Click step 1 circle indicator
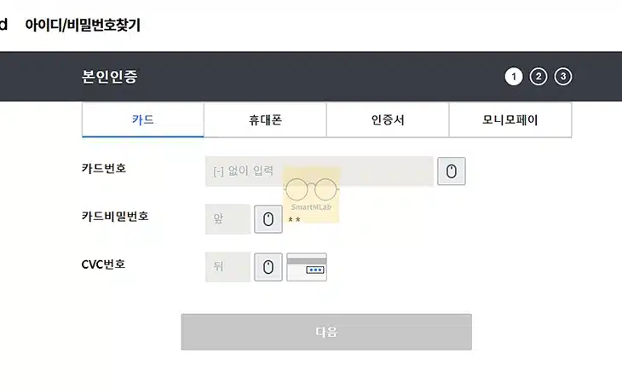Viewport: 622px width, 389px height. point(513,77)
